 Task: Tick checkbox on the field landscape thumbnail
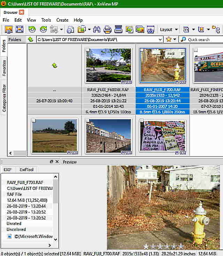34,121
